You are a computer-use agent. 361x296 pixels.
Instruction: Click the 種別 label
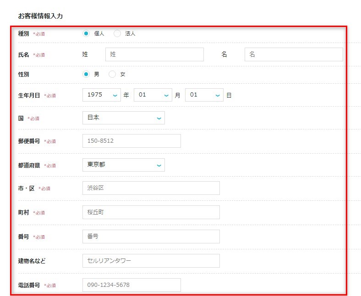[23, 33]
